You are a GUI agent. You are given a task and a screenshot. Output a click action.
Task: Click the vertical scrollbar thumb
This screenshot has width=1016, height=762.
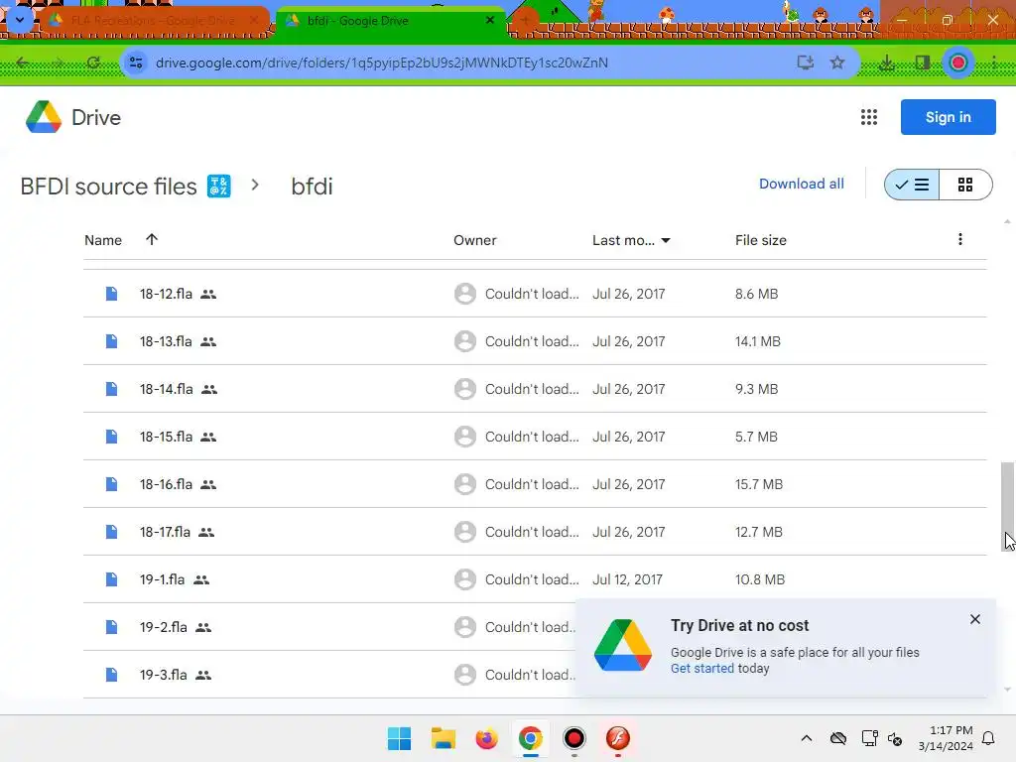[1007, 507]
